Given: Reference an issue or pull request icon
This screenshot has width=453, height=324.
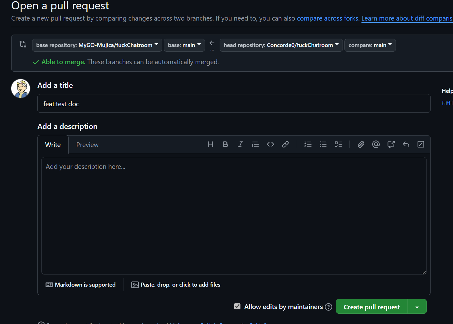Looking at the screenshot, I should (x=391, y=144).
